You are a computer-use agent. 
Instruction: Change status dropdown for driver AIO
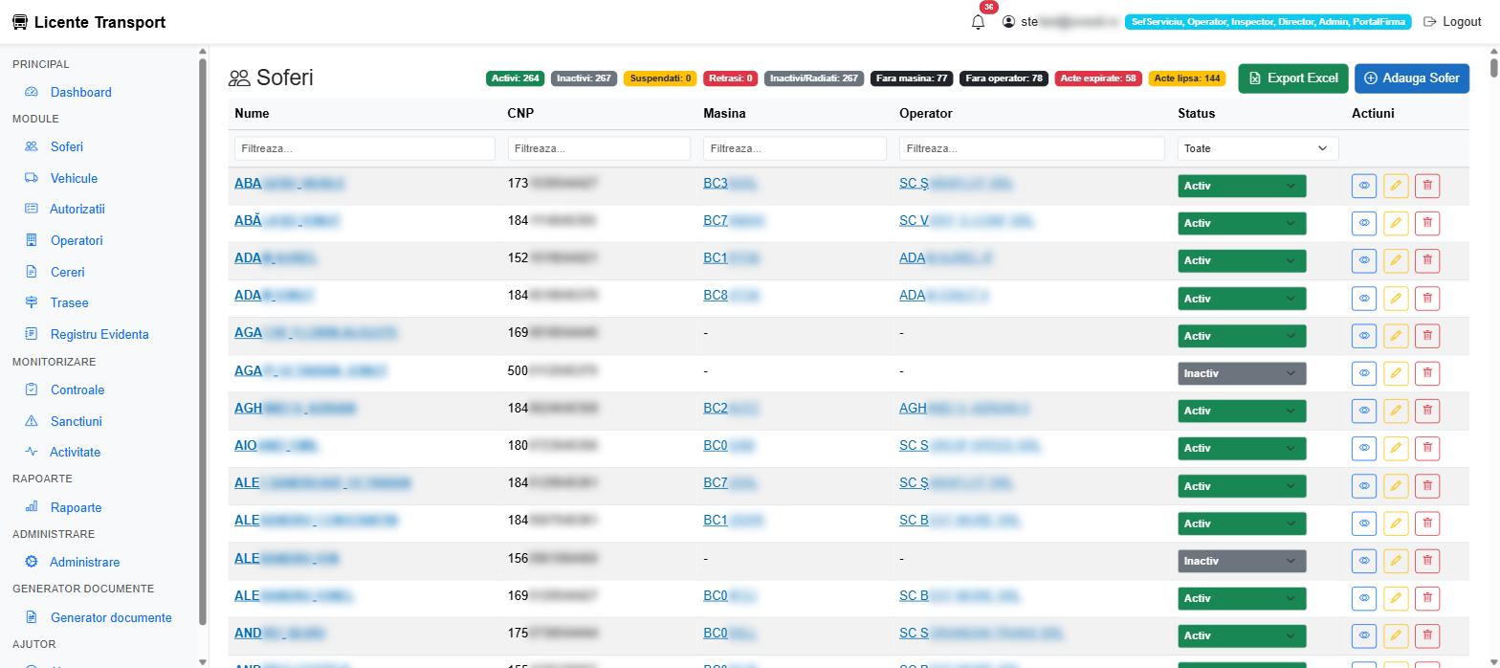tap(1242, 448)
